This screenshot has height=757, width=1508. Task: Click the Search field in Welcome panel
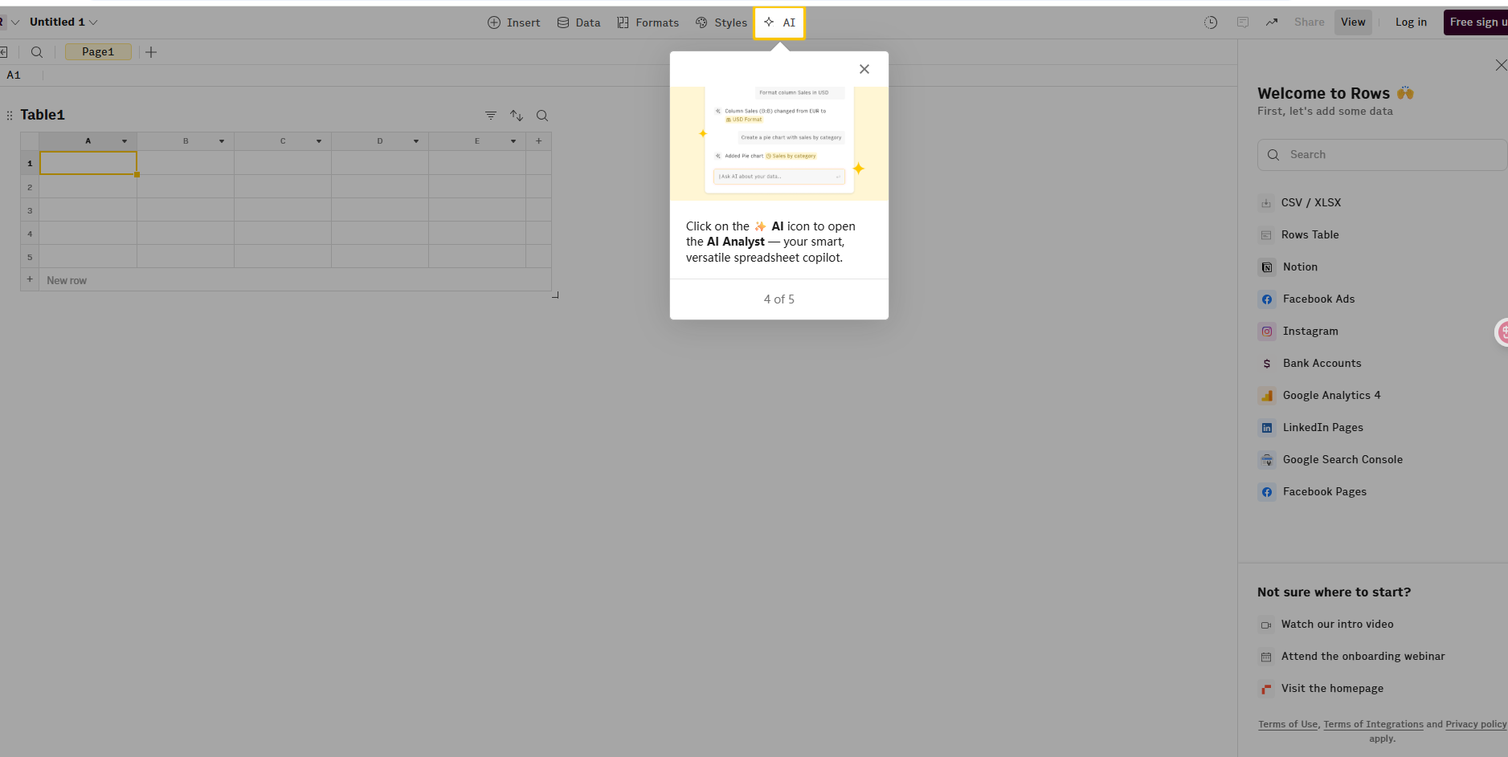pos(1382,155)
